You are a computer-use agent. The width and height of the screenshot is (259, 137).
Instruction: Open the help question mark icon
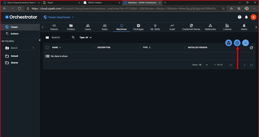pos(240,17)
